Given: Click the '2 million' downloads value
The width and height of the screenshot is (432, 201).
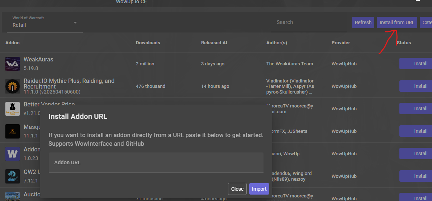Looking at the screenshot, I should 145,64.
